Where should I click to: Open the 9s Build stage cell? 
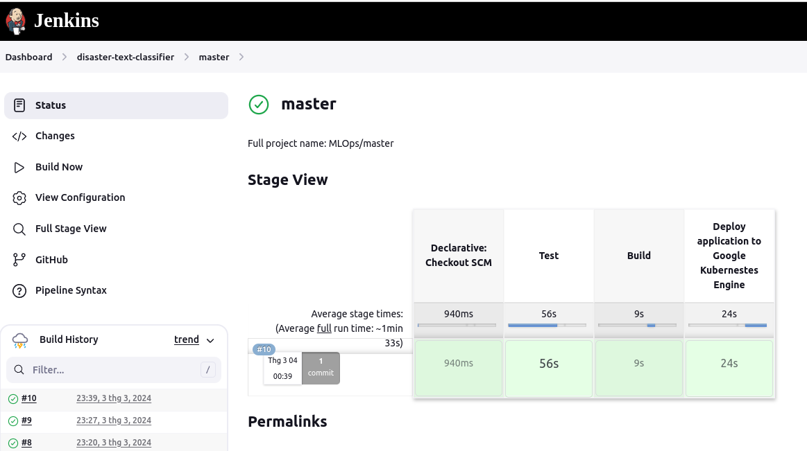coord(638,369)
